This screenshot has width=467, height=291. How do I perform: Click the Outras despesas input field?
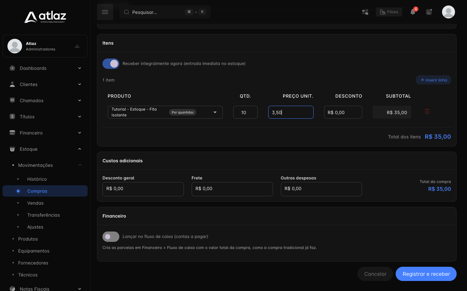321,189
